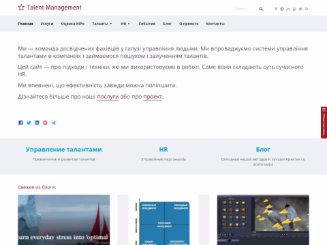Follow the послуги link in the text

(108, 97)
